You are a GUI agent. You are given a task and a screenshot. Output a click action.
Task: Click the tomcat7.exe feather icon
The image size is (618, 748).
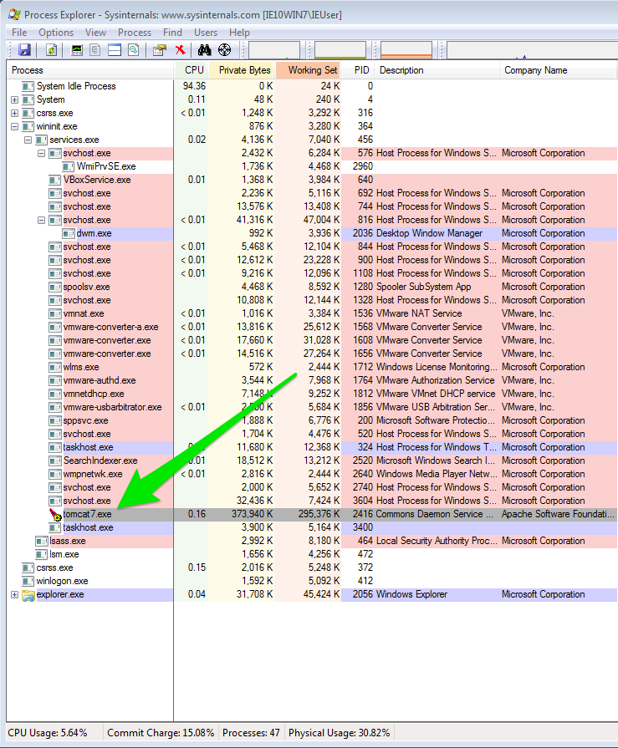pos(55,514)
